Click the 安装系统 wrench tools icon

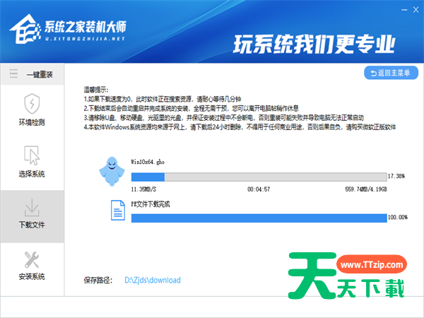tap(32, 258)
